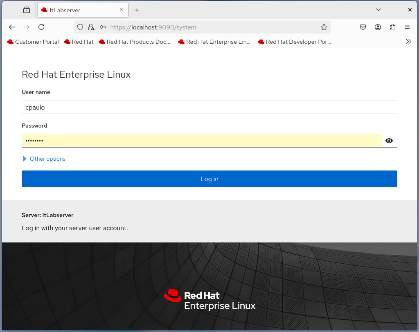Click the padlock site security icon
419x332 pixels.
91,27
